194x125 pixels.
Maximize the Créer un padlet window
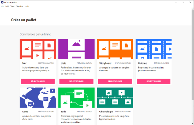[183, 2]
